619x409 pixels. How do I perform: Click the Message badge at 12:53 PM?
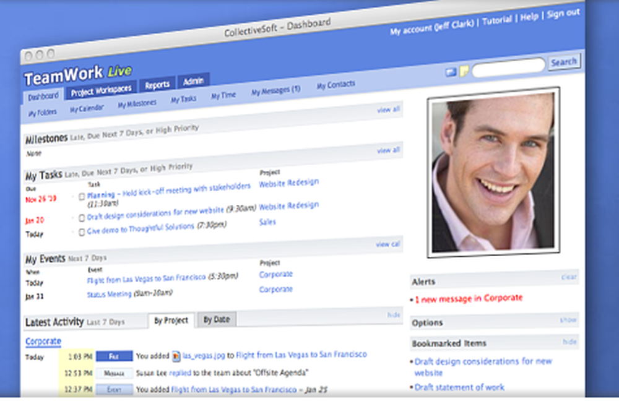pos(114,373)
